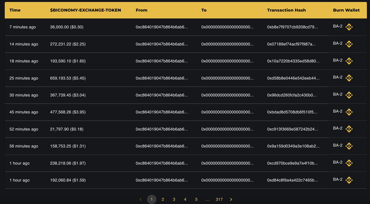Click BA-2 label in 30 minutes ago row
The image size is (370, 204).
tap(338, 94)
